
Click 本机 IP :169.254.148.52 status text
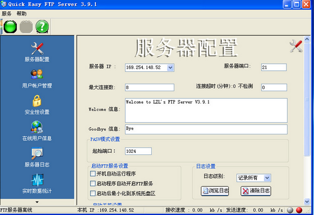pos(106,210)
